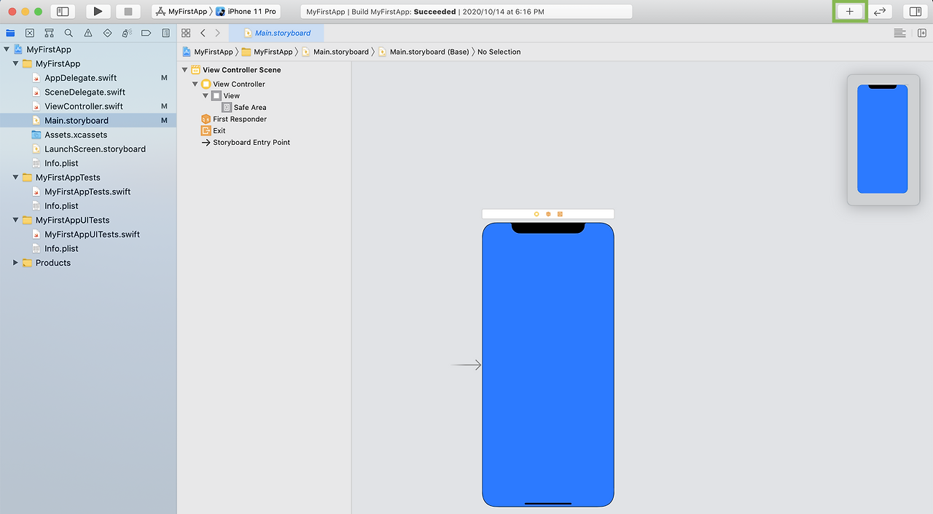Image resolution: width=933 pixels, height=514 pixels.
Task: Choose the MyFirstApp scheme in toolbar
Action: click(x=181, y=12)
